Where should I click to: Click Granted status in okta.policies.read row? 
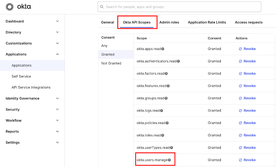[214, 123]
